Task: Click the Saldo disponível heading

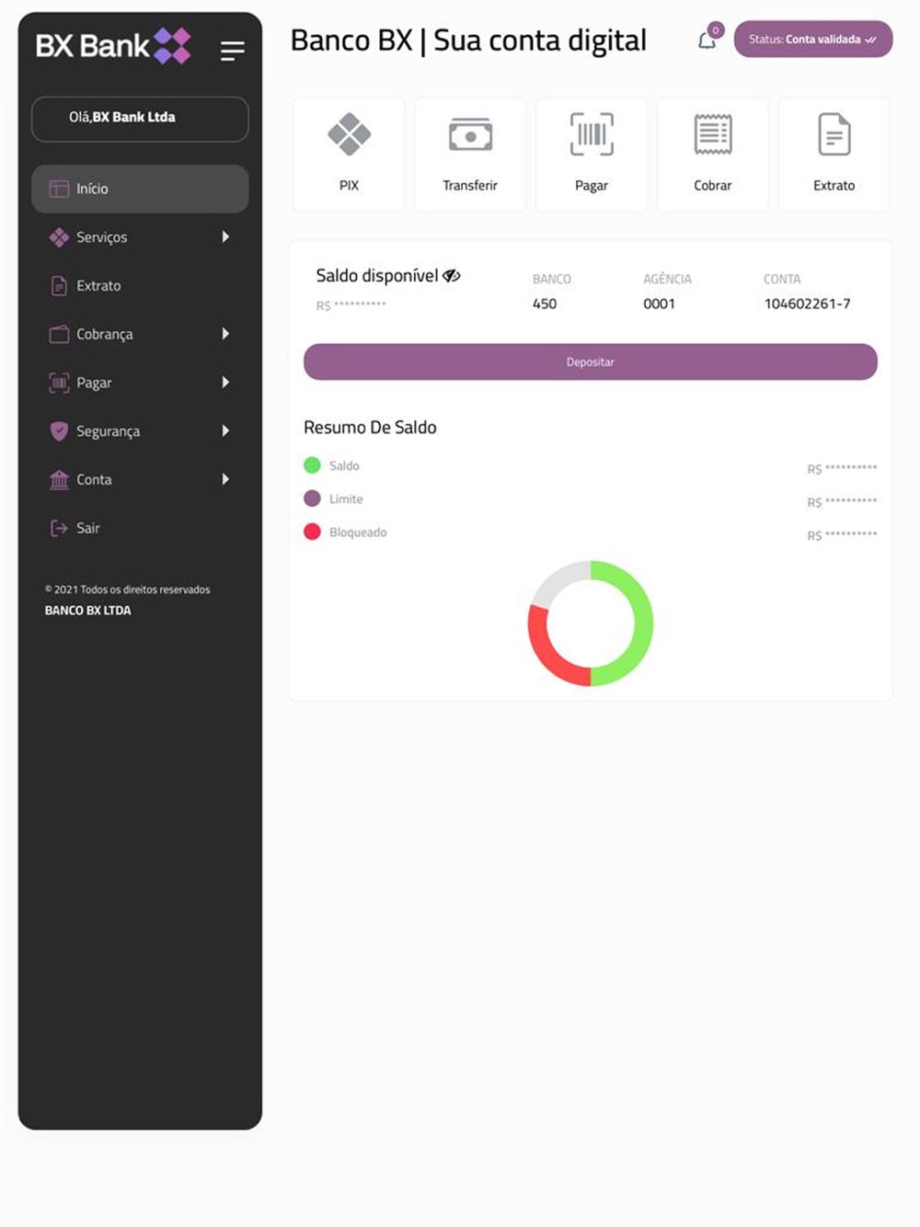Action: point(377,275)
